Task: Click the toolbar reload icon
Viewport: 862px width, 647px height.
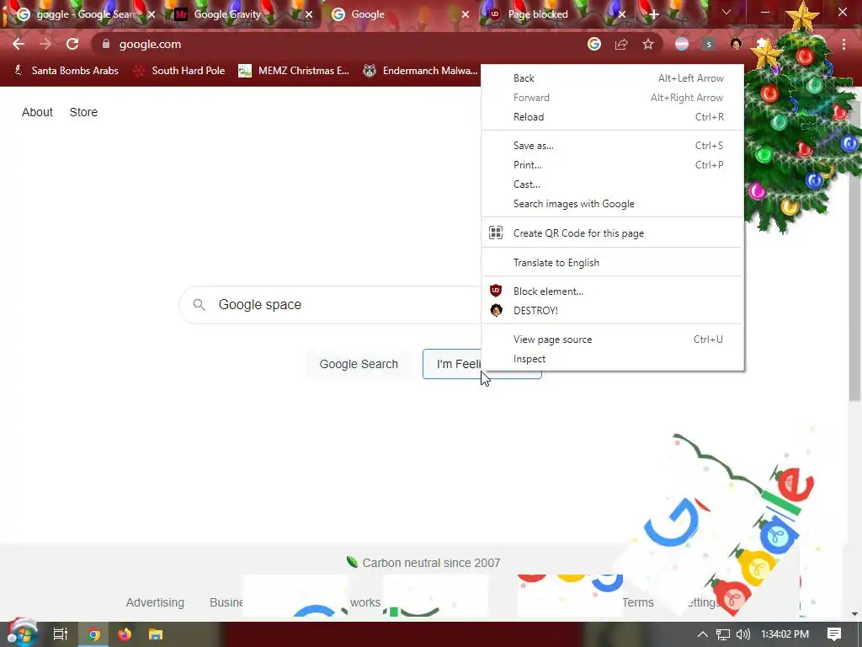Action: point(72,44)
